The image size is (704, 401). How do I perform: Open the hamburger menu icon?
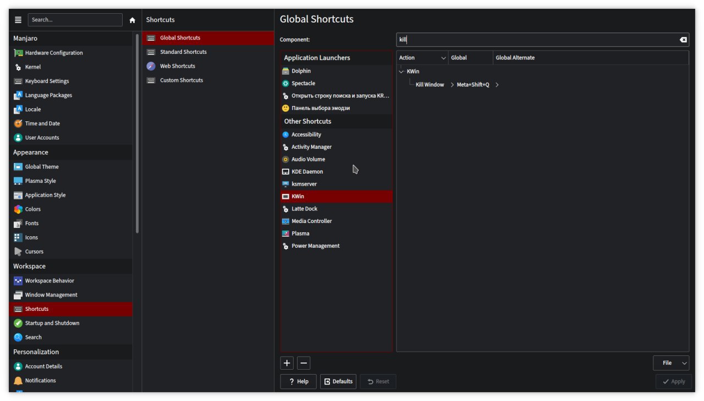tap(18, 20)
